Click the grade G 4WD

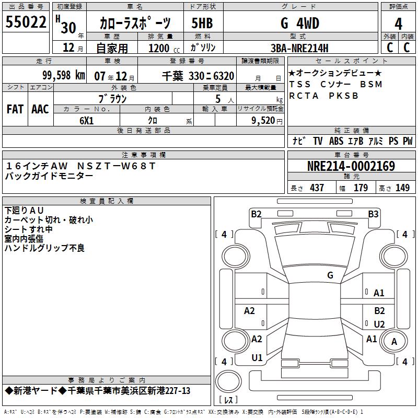[x=300, y=23]
